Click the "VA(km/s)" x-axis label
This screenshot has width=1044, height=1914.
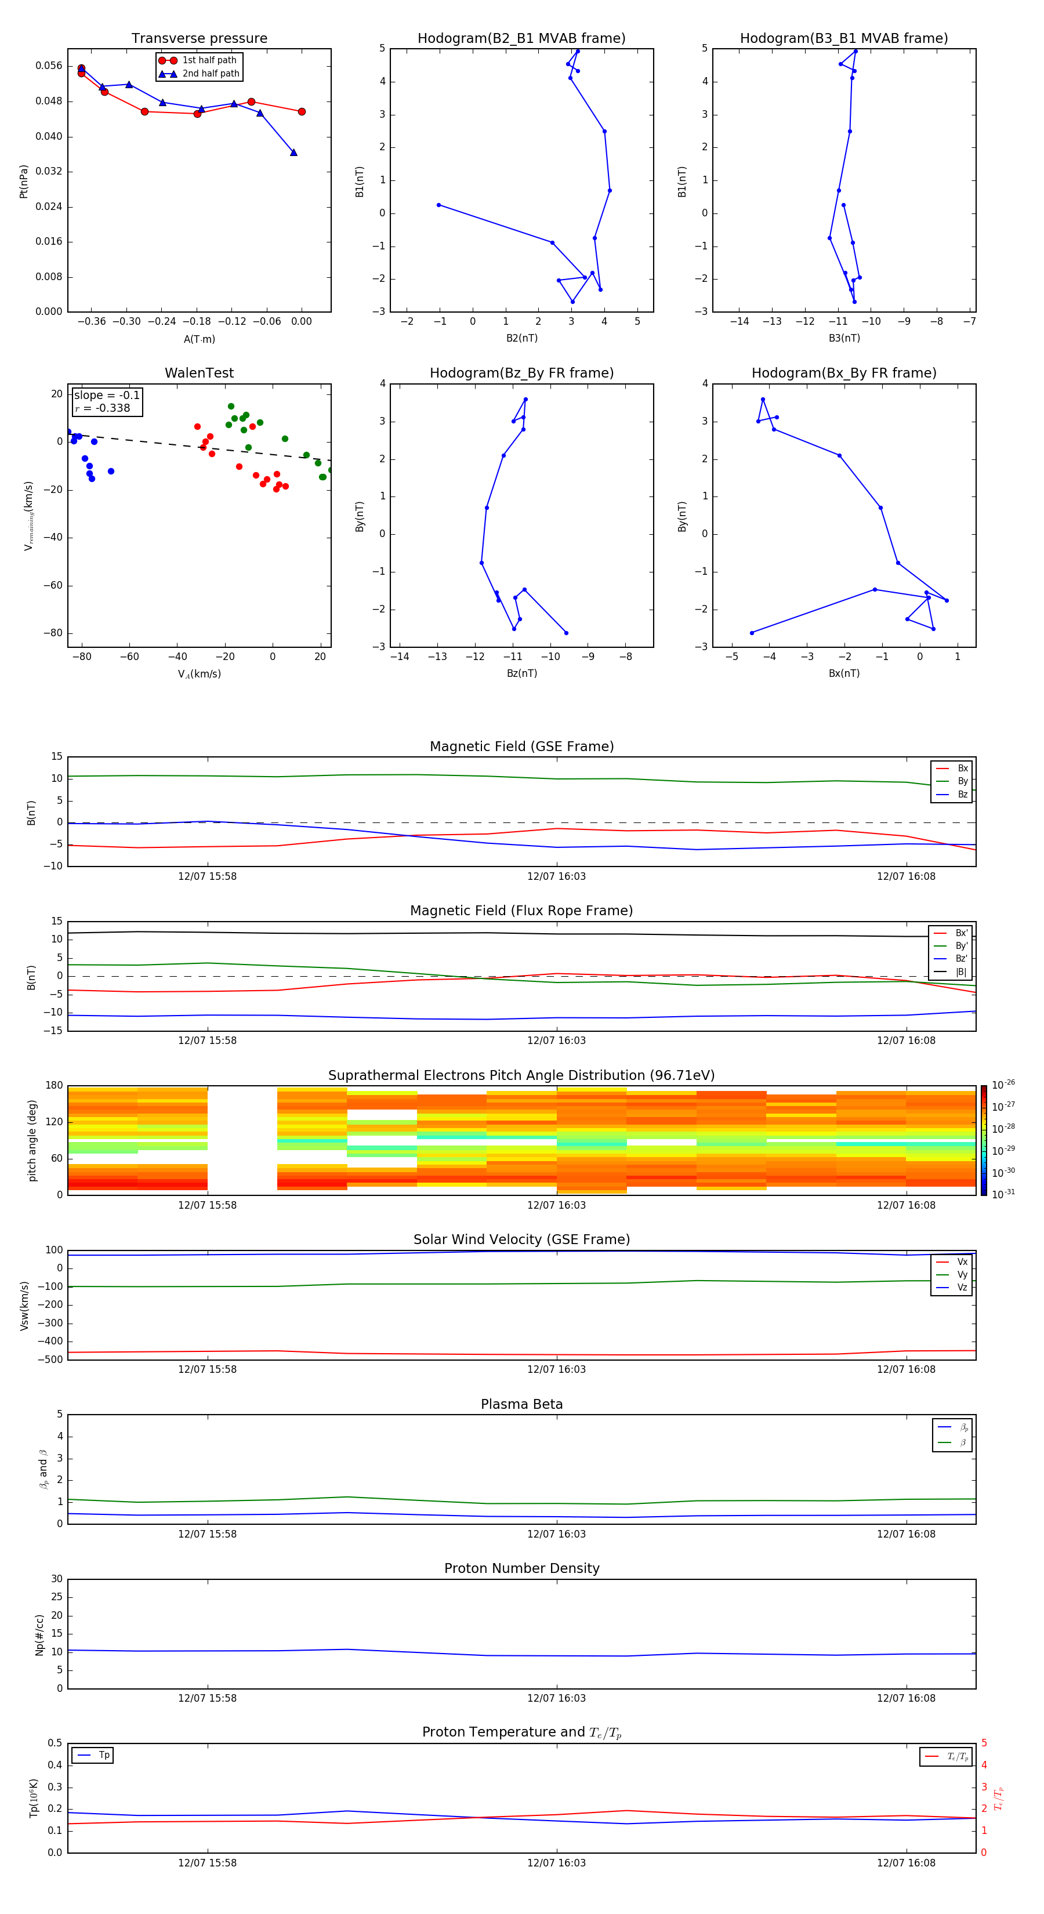[x=199, y=674]
